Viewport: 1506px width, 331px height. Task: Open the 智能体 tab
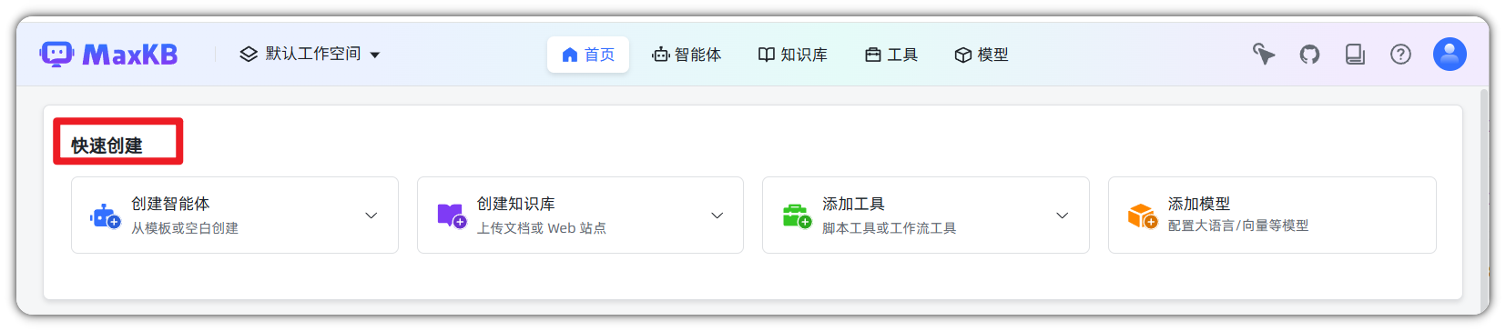687,55
